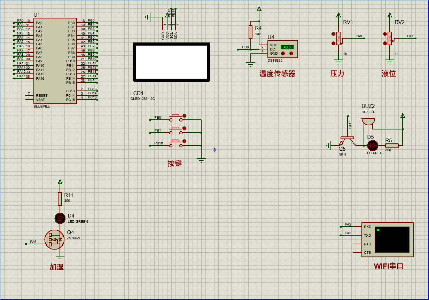429x300 pixels.
Task: Increase RV1 wiper with its upper red button
Action: [333, 34]
